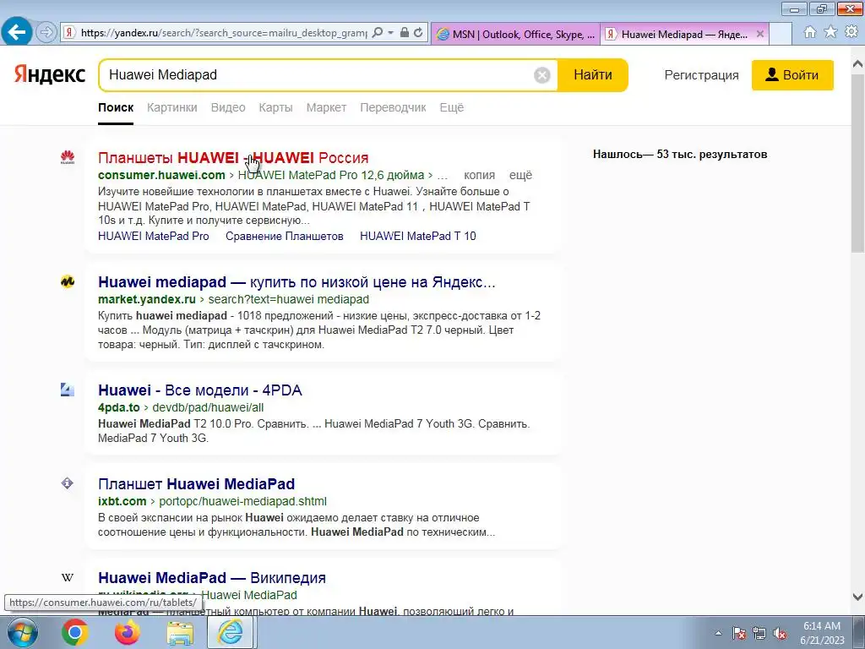Close the Huawei Mediapad tab
Image resolution: width=865 pixels, height=649 pixels.
[760, 34]
